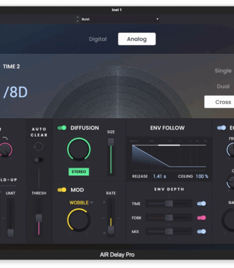Step presets with arrows beside Burst

coord(78,19)
